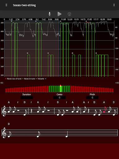Click the 440 frequency axis label
Viewport: 119px width, 159px height.
coord(2,23)
